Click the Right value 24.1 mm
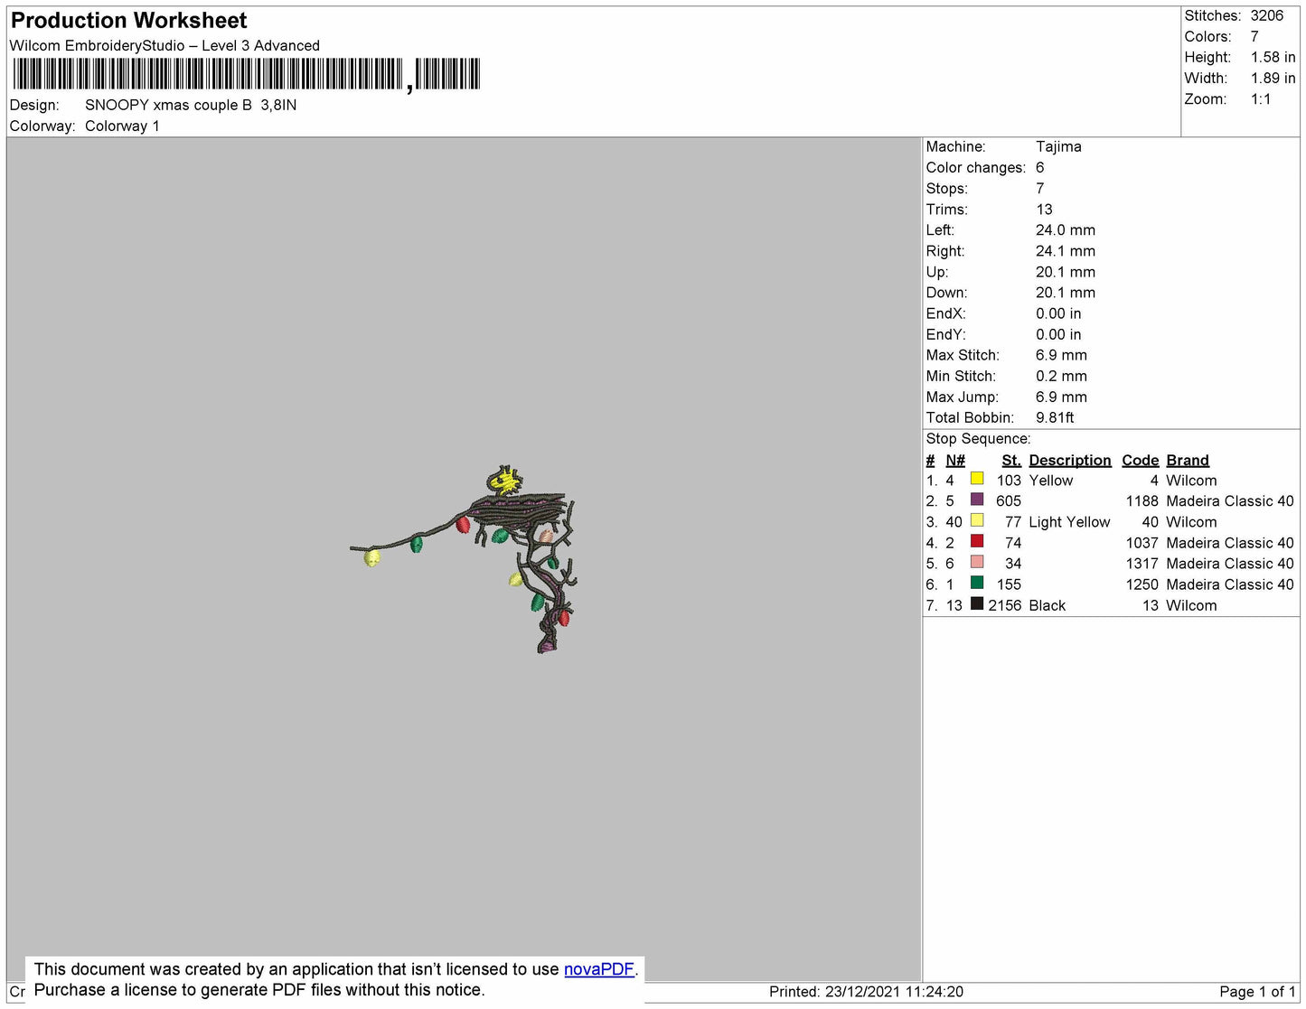The image size is (1306, 1009). pyautogui.click(x=1066, y=251)
